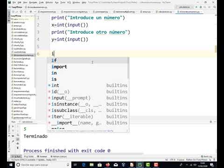
Task: Click the completion popup scrollbar
Action: (x=128, y=69)
